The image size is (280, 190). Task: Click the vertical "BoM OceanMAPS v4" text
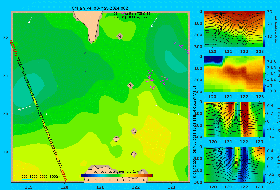195,101
